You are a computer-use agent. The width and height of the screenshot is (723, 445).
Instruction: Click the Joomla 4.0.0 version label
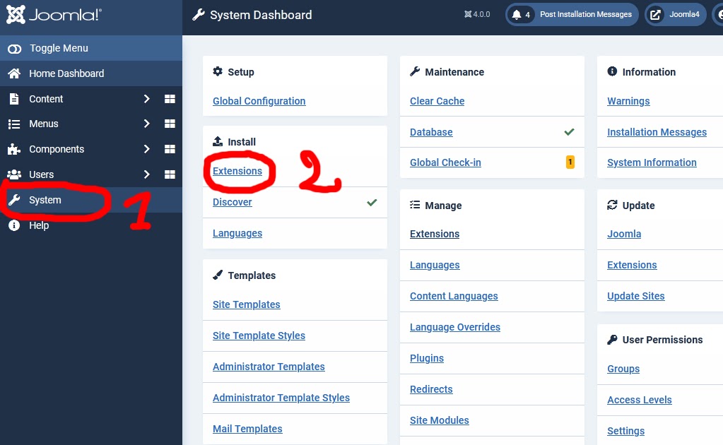tap(477, 15)
